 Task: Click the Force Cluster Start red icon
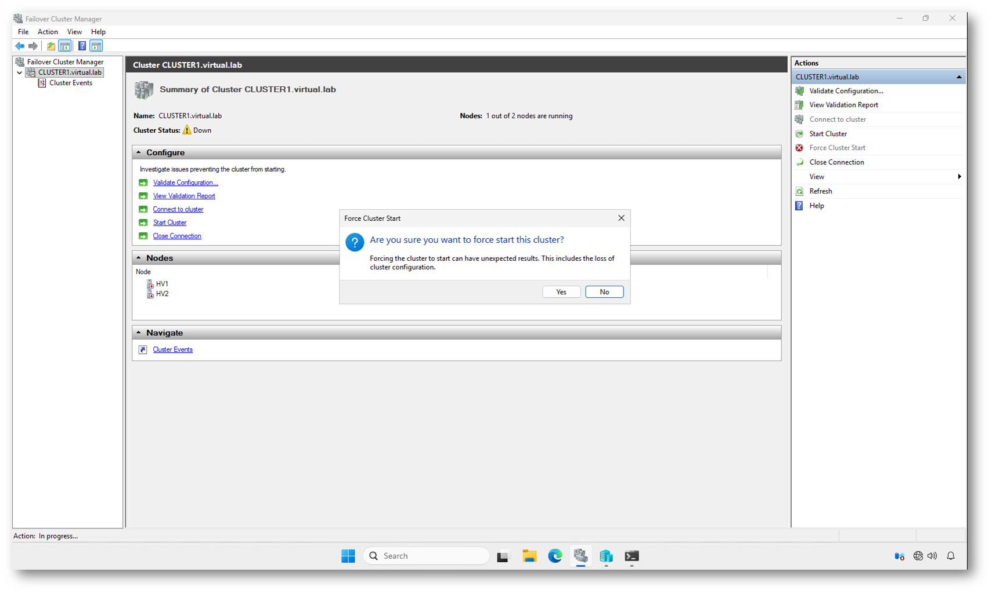[x=799, y=148]
